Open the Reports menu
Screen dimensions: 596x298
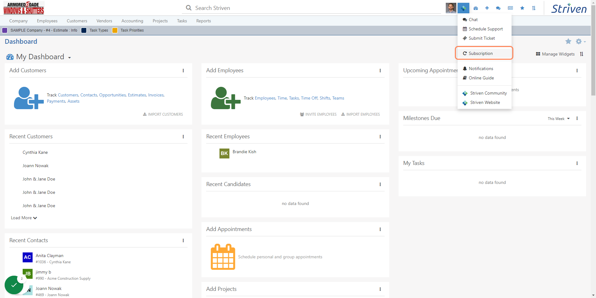click(204, 21)
